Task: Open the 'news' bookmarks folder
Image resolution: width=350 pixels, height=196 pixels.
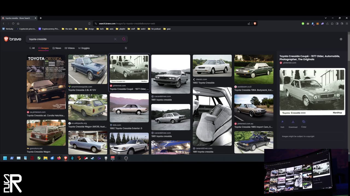Action: tap(78, 29)
